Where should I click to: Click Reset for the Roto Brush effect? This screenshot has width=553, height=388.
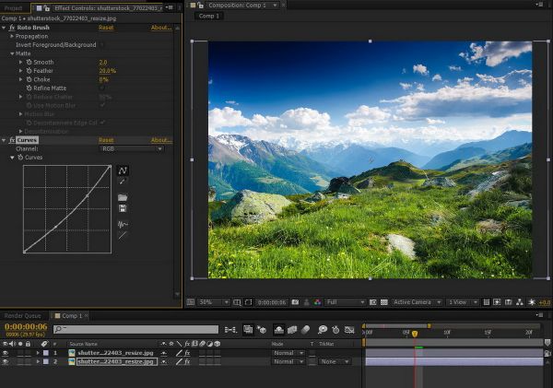point(106,28)
